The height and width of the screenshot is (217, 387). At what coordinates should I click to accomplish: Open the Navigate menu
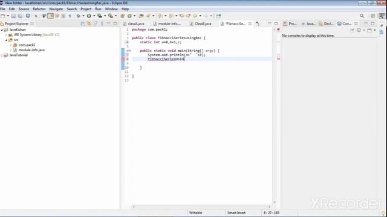(x=56, y=9)
